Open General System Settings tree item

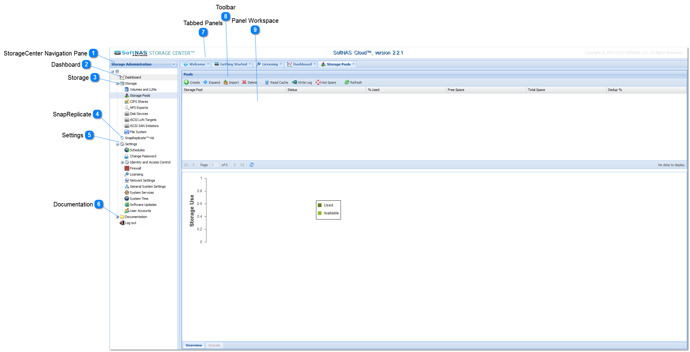pyautogui.click(x=148, y=186)
